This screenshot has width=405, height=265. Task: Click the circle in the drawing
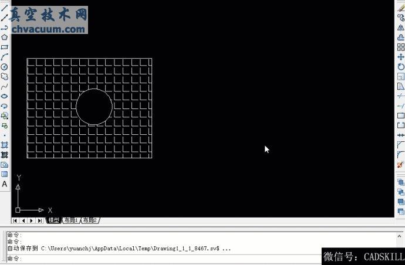coord(112,107)
